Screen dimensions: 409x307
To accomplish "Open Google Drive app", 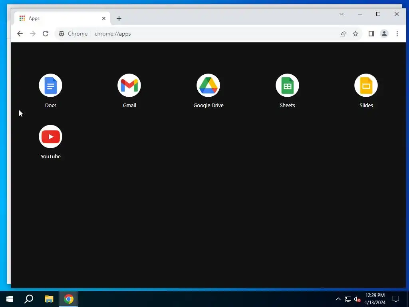I will pyautogui.click(x=208, y=86).
